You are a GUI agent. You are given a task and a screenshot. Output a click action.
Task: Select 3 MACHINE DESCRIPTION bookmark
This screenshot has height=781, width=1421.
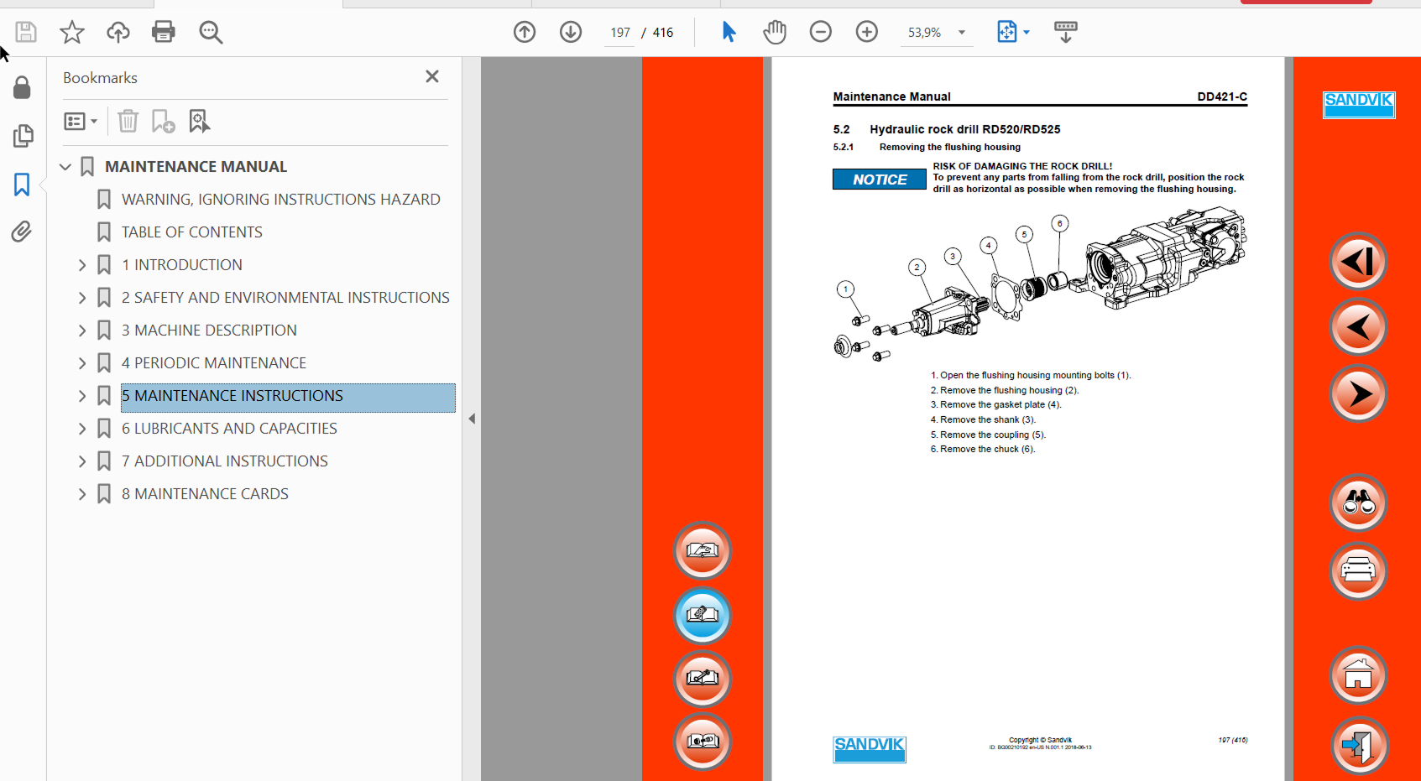[209, 331]
